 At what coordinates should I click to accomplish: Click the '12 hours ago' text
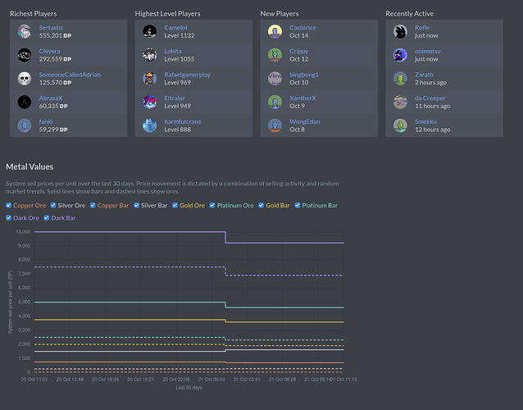point(432,130)
